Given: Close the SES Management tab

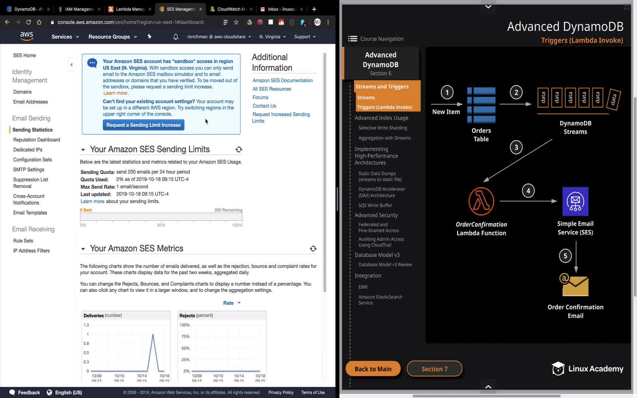Looking at the screenshot, I should (201, 9).
